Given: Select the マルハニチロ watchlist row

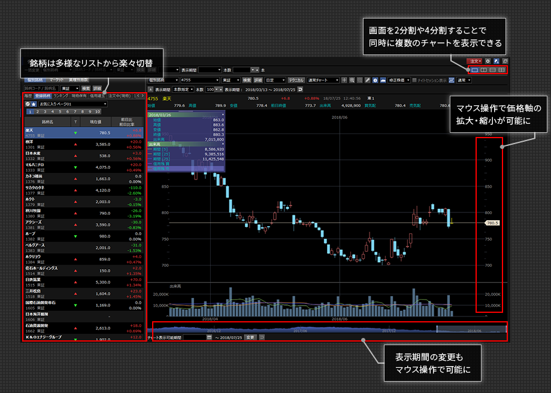Looking at the screenshot, I should (84, 167).
